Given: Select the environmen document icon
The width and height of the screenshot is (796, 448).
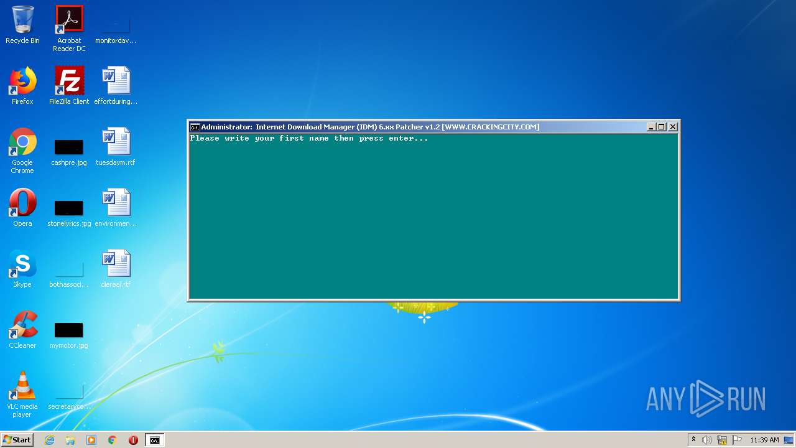Looking at the screenshot, I should coord(116,208).
